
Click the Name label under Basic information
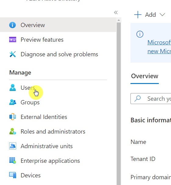click(138, 142)
